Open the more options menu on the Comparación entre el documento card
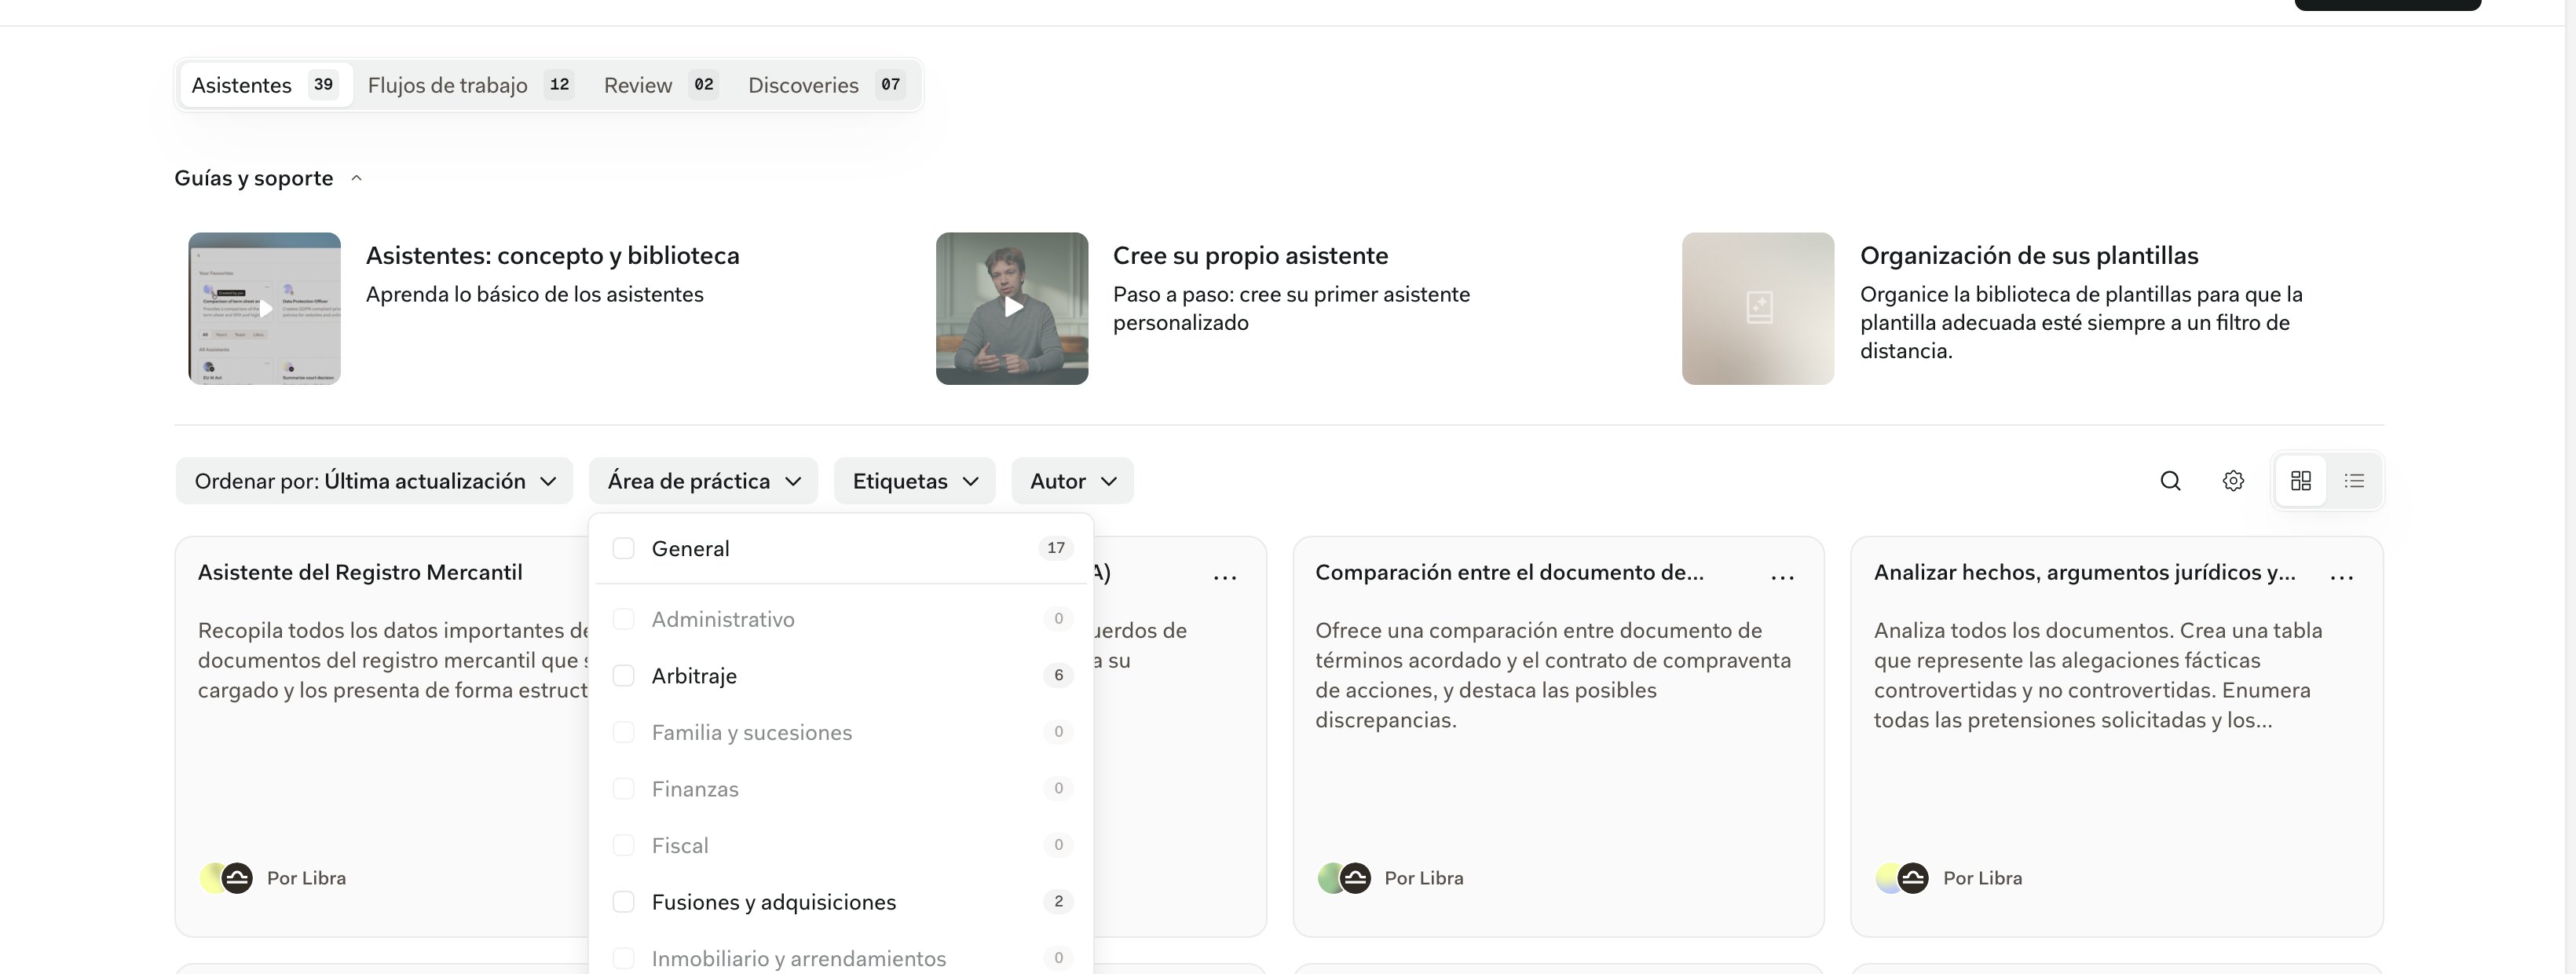This screenshot has height=974, width=2576. coord(1782,577)
